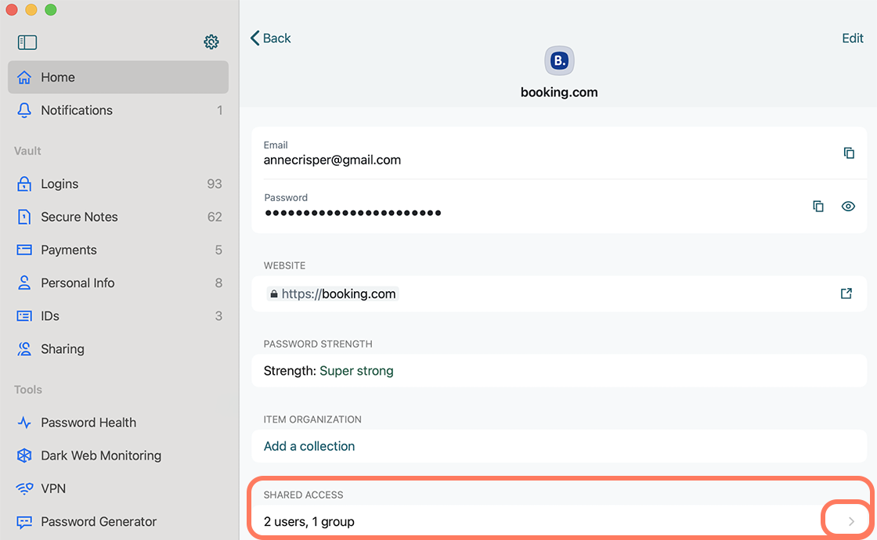
Task: Reveal password with eye icon
Action: pyautogui.click(x=848, y=207)
